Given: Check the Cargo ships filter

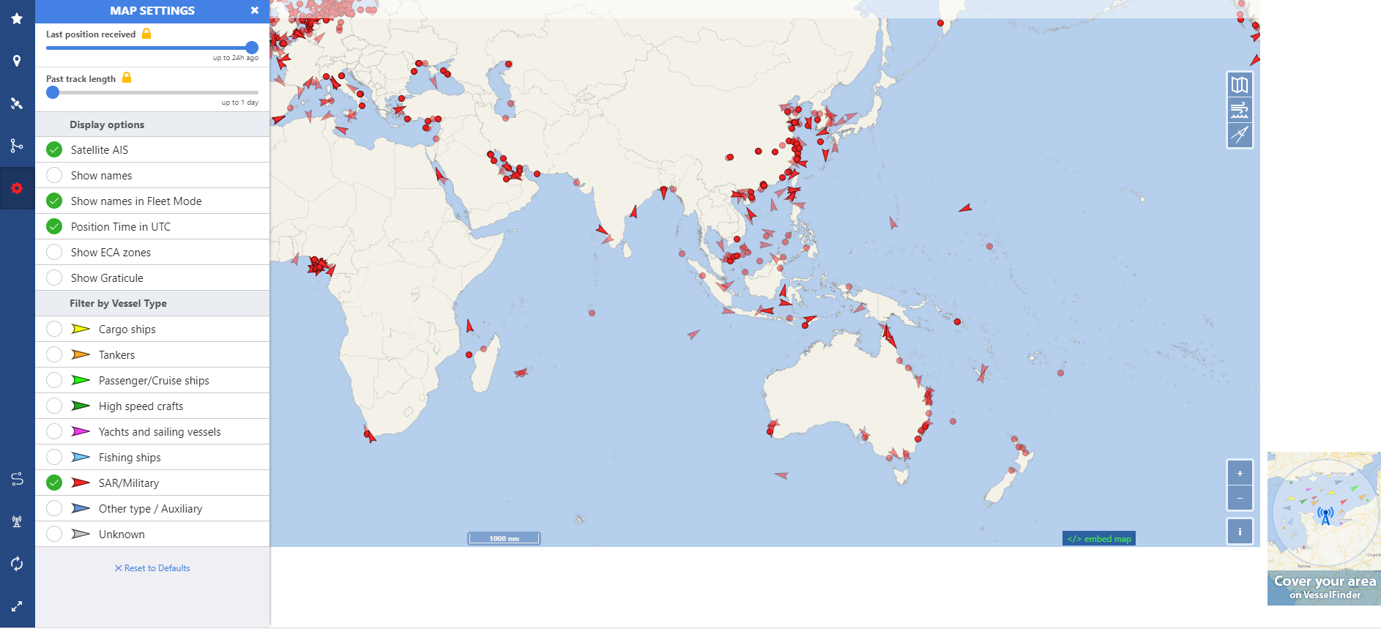Looking at the screenshot, I should 54,329.
